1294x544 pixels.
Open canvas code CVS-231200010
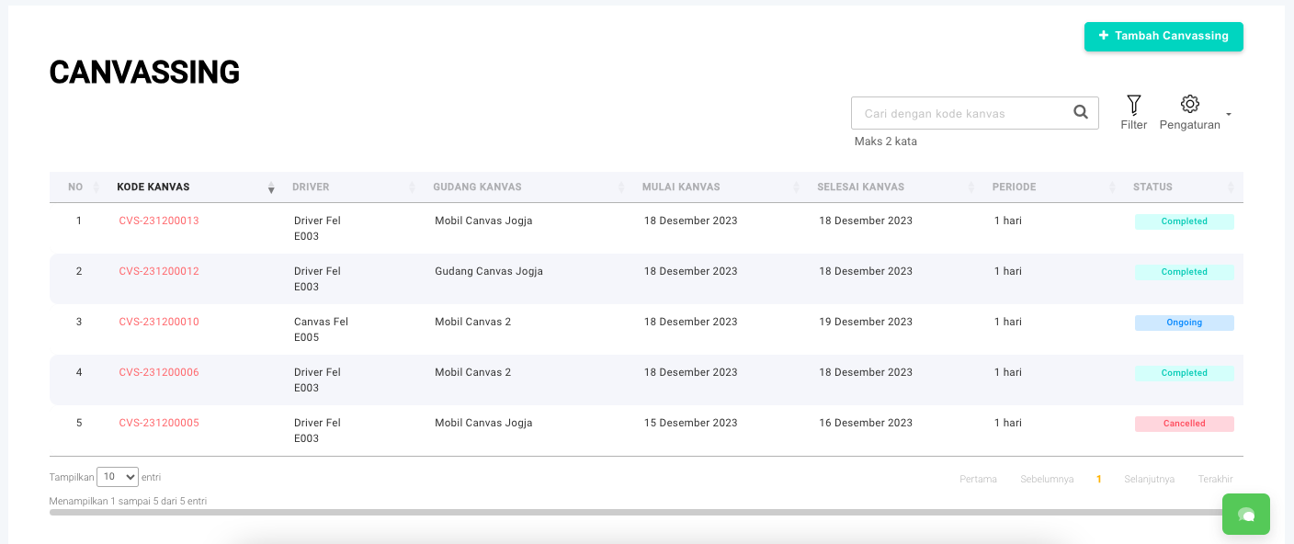[x=159, y=322]
